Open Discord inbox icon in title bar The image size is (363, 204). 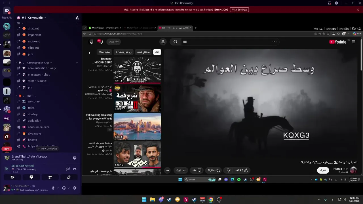pos(330,3)
